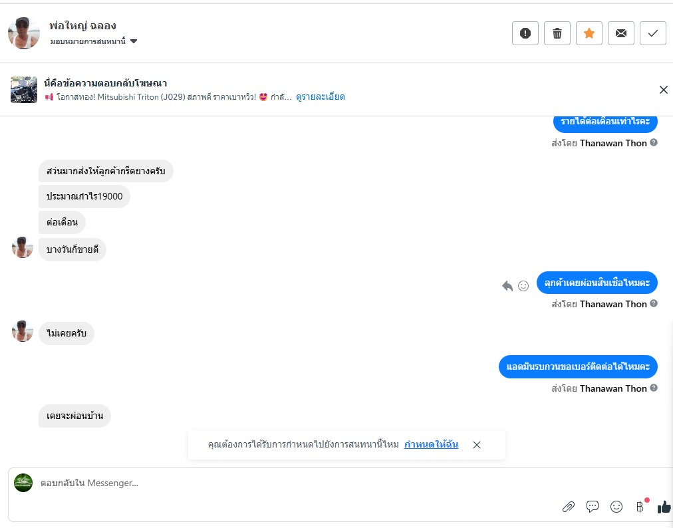The width and height of the screenshot is (673, 528).
Task: Reply to the ลูกค้าเคยผ่อนสินเชื่อไหมคะ message
Action: click(x=507, y=286)
